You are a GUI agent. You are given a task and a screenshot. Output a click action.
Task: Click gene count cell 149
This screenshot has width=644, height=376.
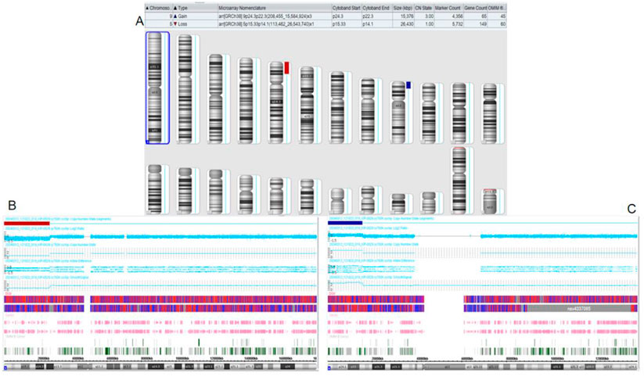tap(476, 24)
